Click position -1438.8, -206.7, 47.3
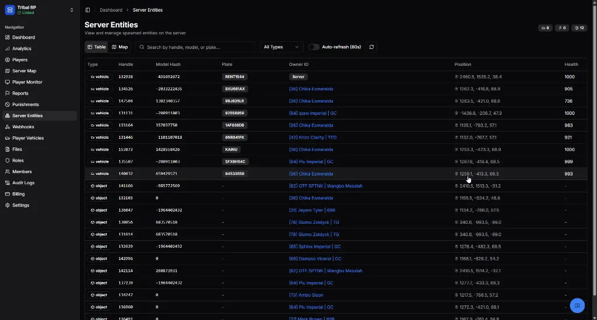 click(480, 114)
